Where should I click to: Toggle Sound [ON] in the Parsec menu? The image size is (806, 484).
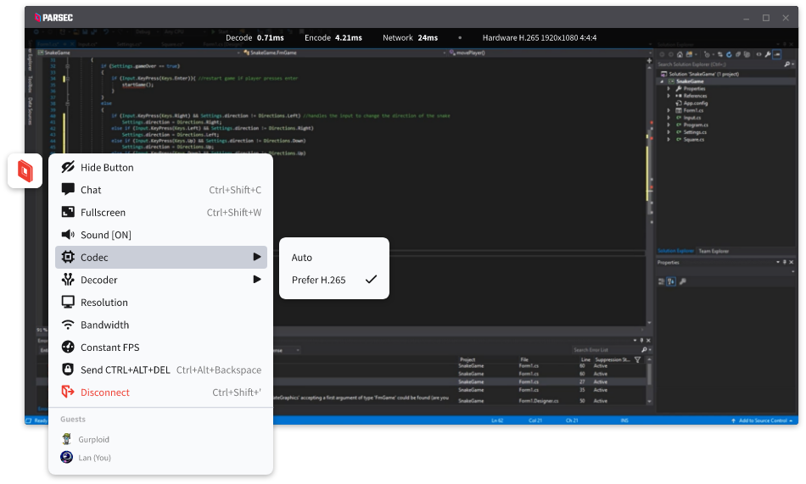[x=161, y=235]
